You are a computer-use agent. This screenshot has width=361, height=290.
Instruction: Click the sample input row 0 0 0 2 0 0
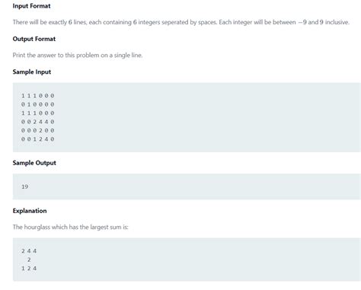37,130
